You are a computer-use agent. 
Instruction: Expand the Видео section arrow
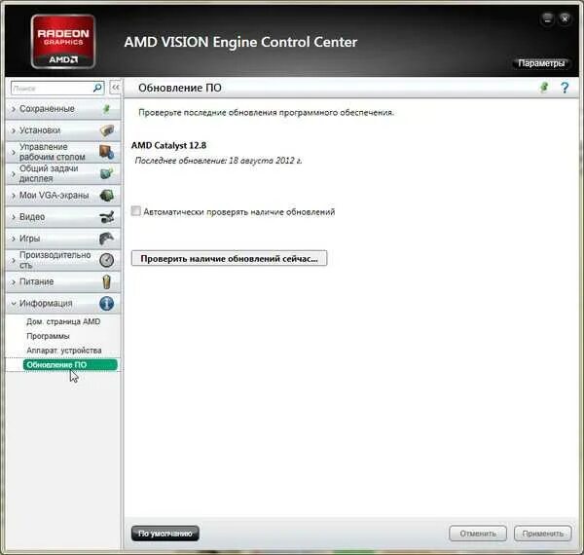pyautogui.click(x=14, y=217)
